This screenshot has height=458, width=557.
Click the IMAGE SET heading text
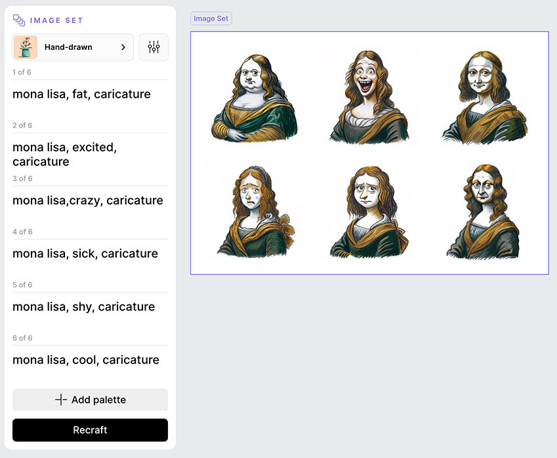56,20
